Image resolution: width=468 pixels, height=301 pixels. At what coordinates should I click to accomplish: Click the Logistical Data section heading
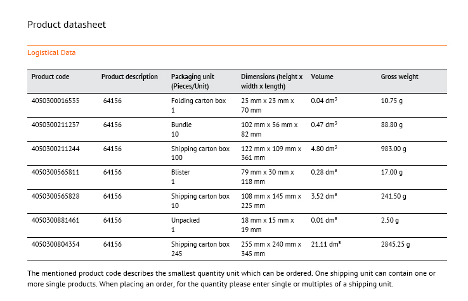(x=51, y=53)
